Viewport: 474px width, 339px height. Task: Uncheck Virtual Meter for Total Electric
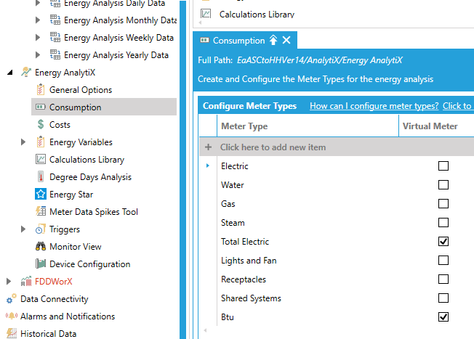tap(443, 242)
